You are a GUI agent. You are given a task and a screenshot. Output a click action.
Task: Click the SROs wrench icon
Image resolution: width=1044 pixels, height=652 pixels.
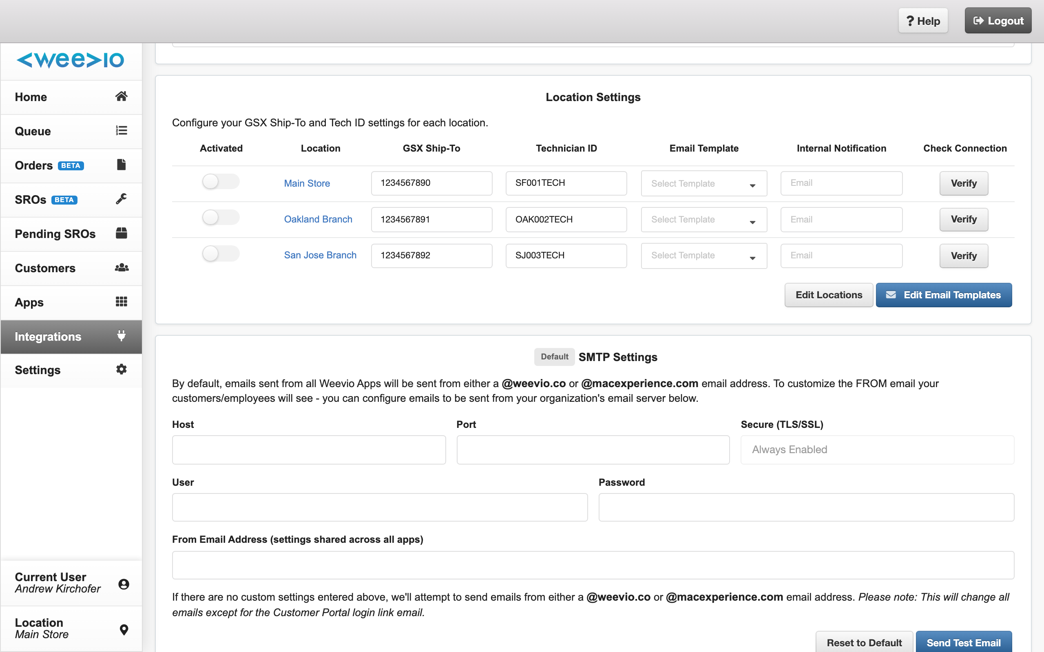pyautogui.click(x=121, y=199)
